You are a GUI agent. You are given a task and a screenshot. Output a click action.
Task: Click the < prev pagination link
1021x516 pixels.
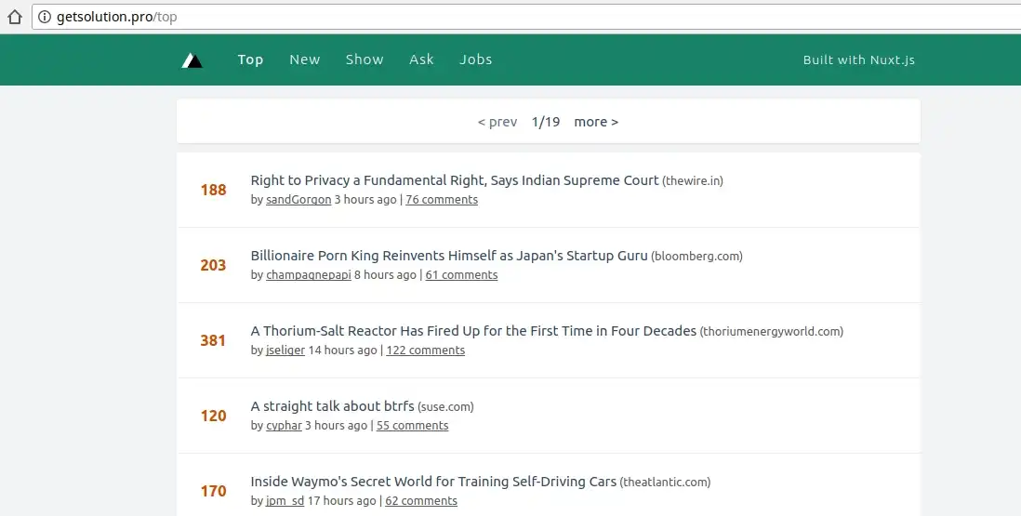(497, 122)
